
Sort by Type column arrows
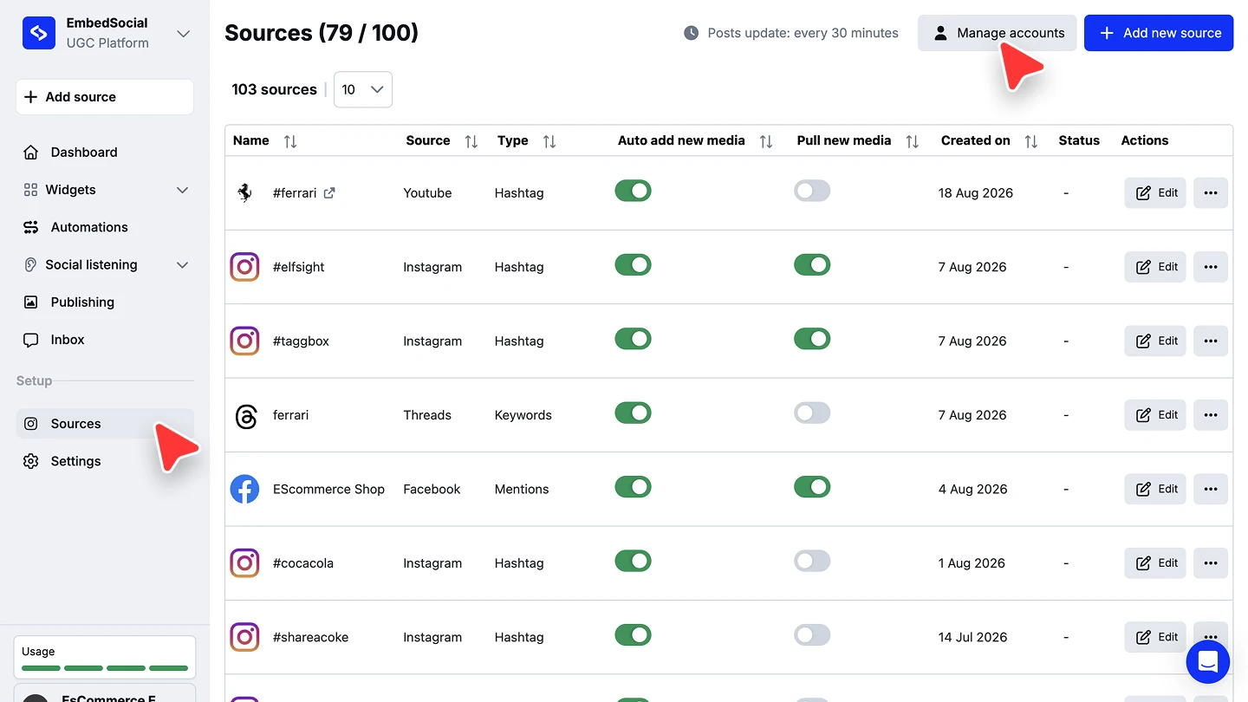pos(549,141)
